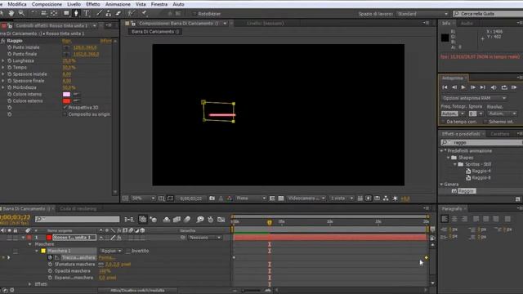Screen dimensions: 523x294
Task: Open the Animazione menu
Action: coord(118,4)
